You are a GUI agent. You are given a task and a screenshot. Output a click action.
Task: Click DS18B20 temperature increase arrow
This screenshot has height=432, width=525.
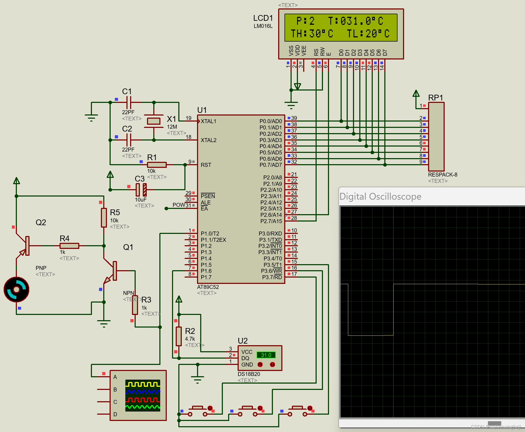pyautogui.click(x=272, y=364)
